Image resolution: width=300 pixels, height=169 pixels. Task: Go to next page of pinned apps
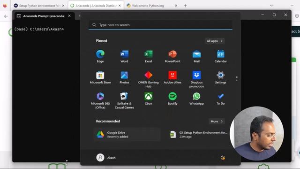[x=237, y=80]
